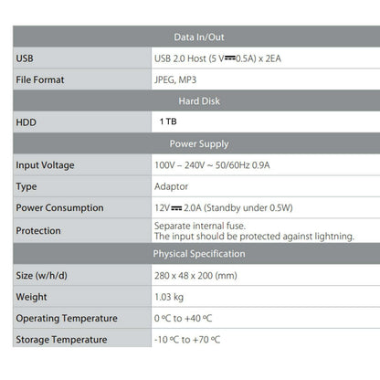Viewport: 380px width, 380px height.
Task: Select the Protection row label
Action: [x=38, y=231]
